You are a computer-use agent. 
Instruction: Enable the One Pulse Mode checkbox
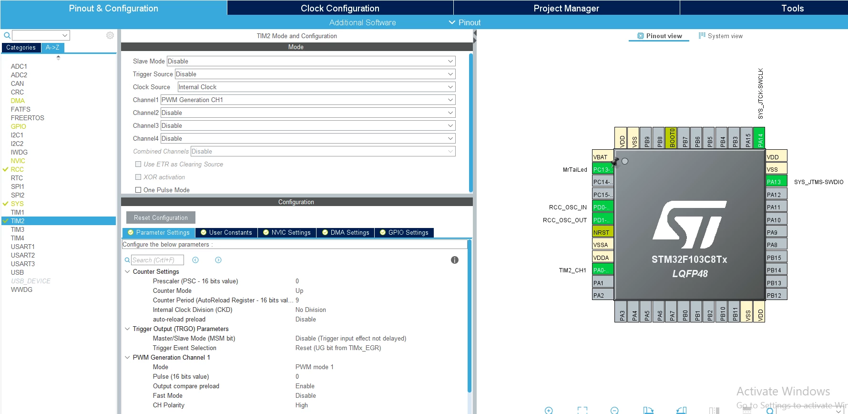pyautogui.click(x=138, y=190)
